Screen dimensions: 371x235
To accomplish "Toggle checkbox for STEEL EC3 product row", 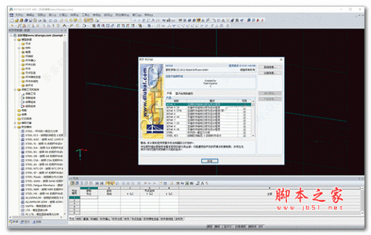I will pos(244,136).
